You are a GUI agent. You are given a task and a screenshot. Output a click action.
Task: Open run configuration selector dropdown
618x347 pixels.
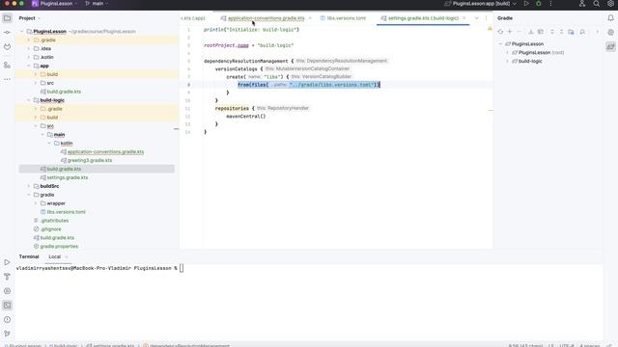481,4
